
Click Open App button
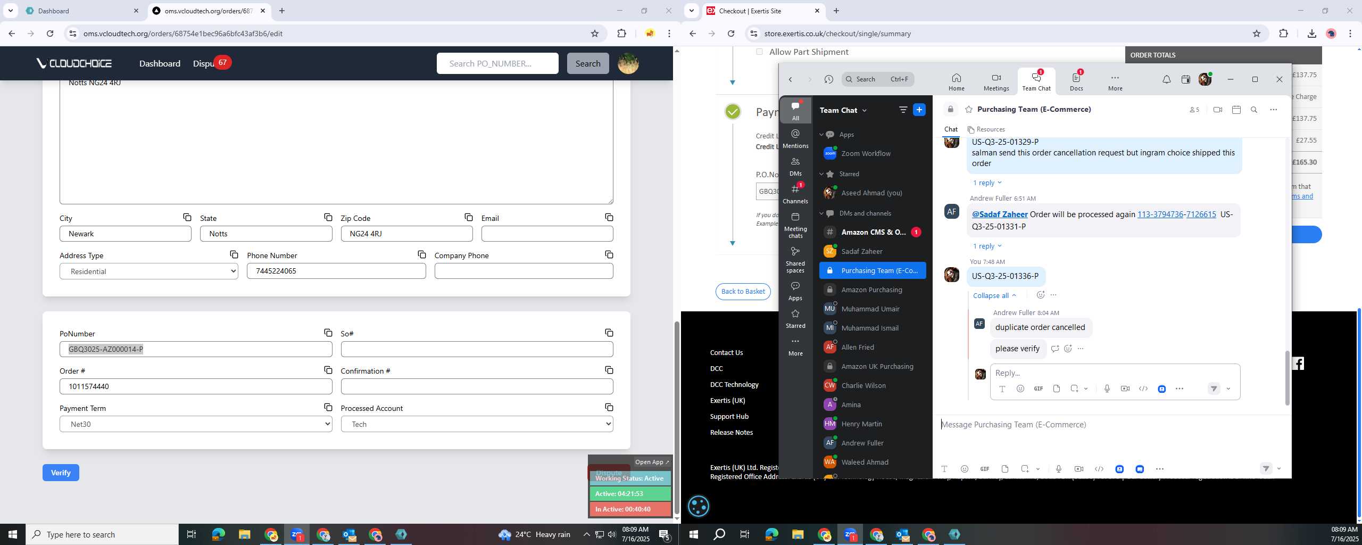(x=652, y=462)
